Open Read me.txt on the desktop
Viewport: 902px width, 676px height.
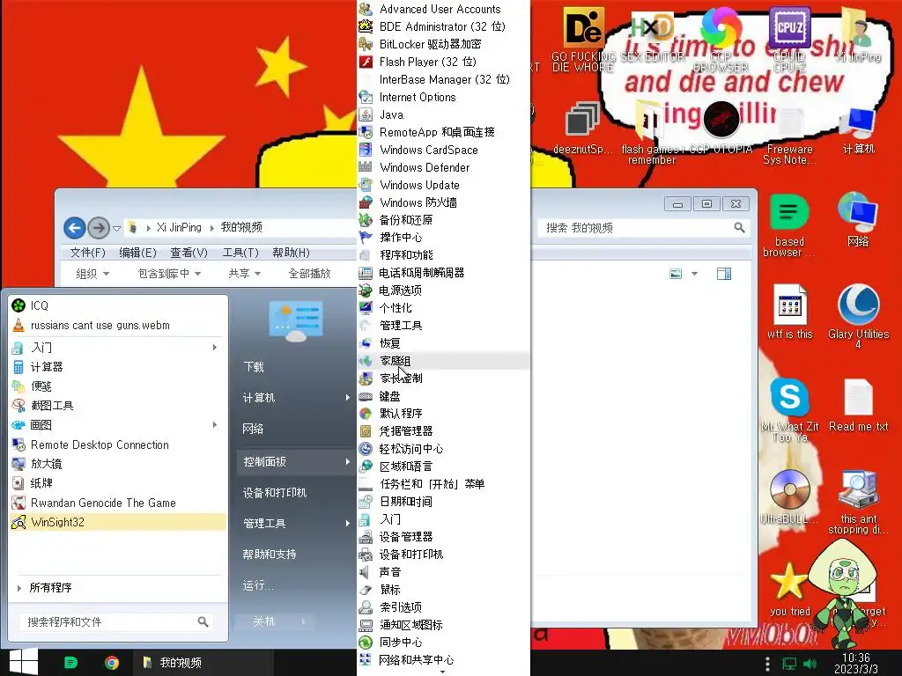pos(858,405)
